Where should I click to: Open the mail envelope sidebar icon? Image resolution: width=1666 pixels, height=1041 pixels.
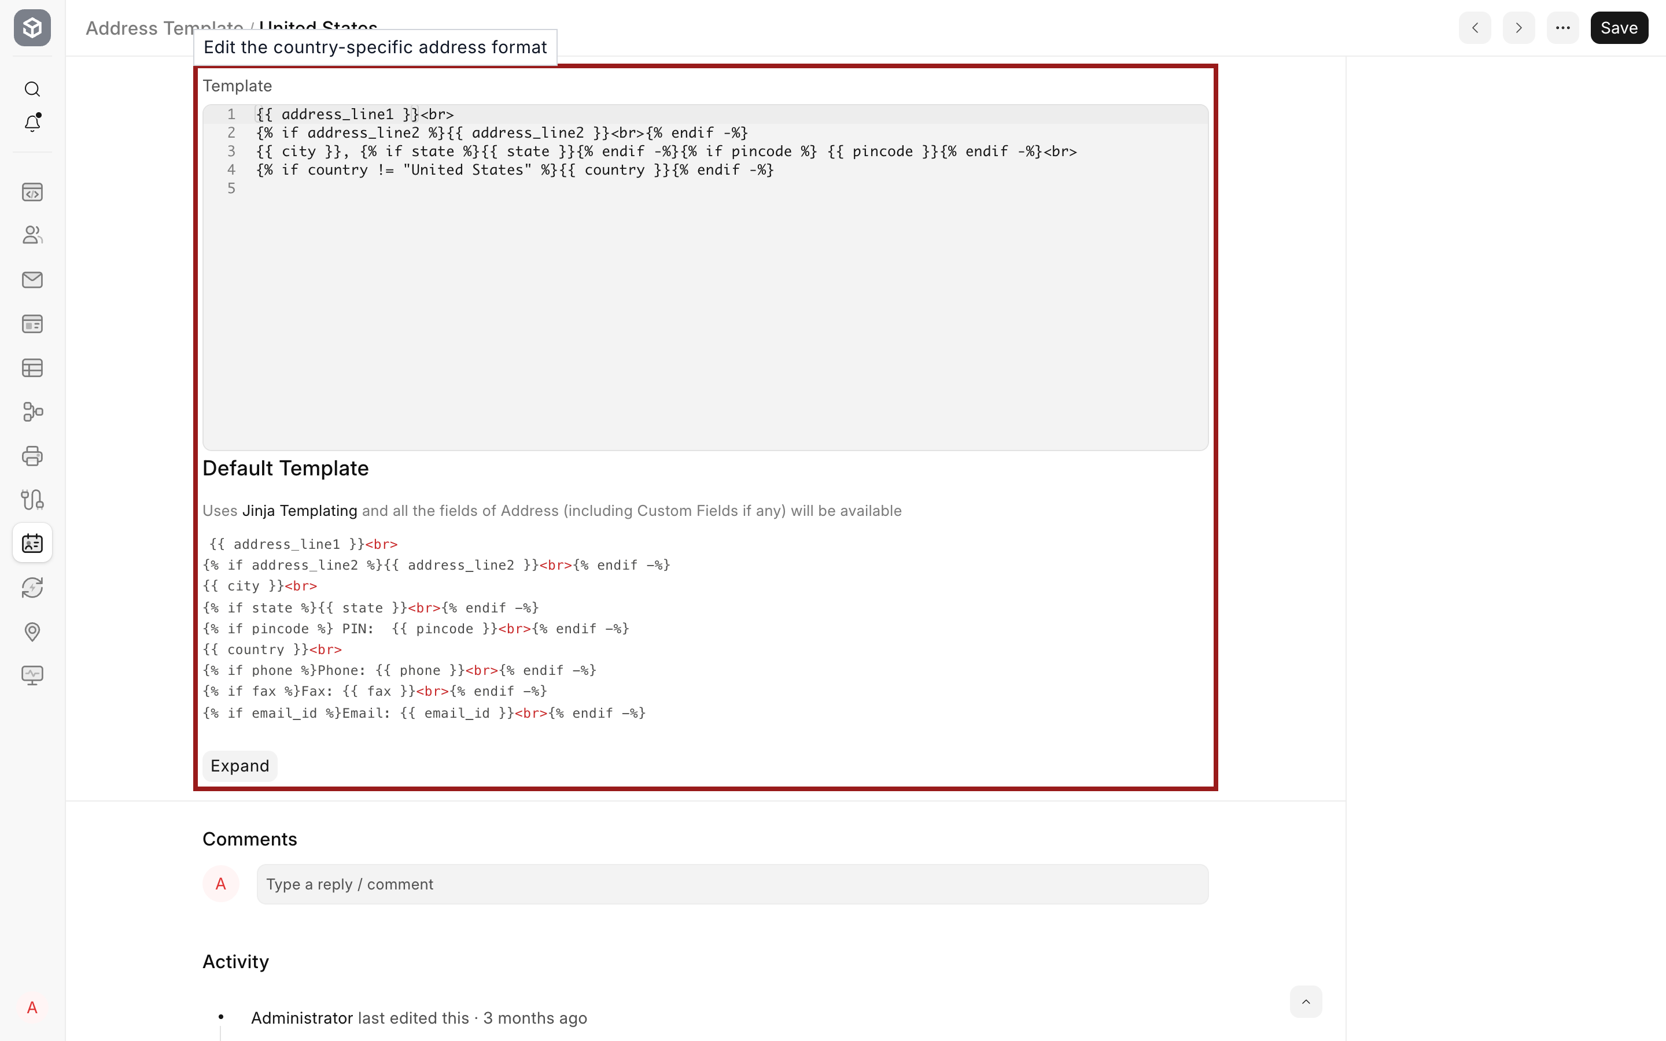32,279
